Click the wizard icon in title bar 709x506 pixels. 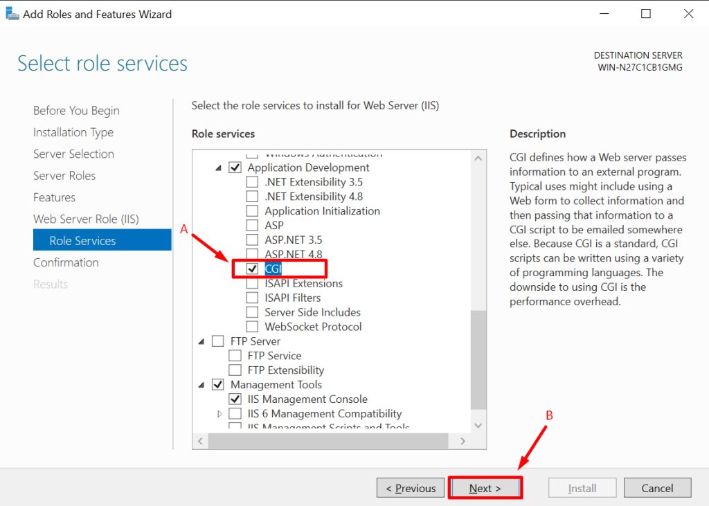12,14
